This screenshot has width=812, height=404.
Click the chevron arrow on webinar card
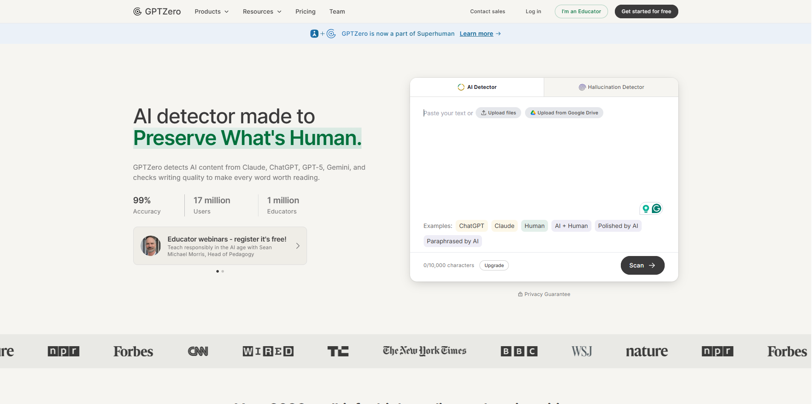(x=298, y=246)
